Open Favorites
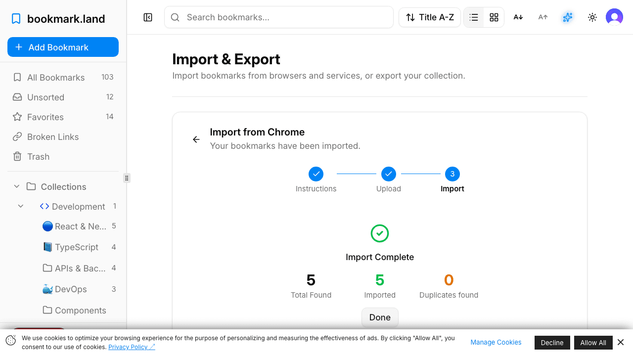This screenshot has height=356, width=633. click(63, 117)
